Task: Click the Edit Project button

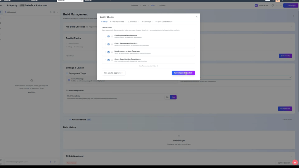Action: [x=291, y=6]
